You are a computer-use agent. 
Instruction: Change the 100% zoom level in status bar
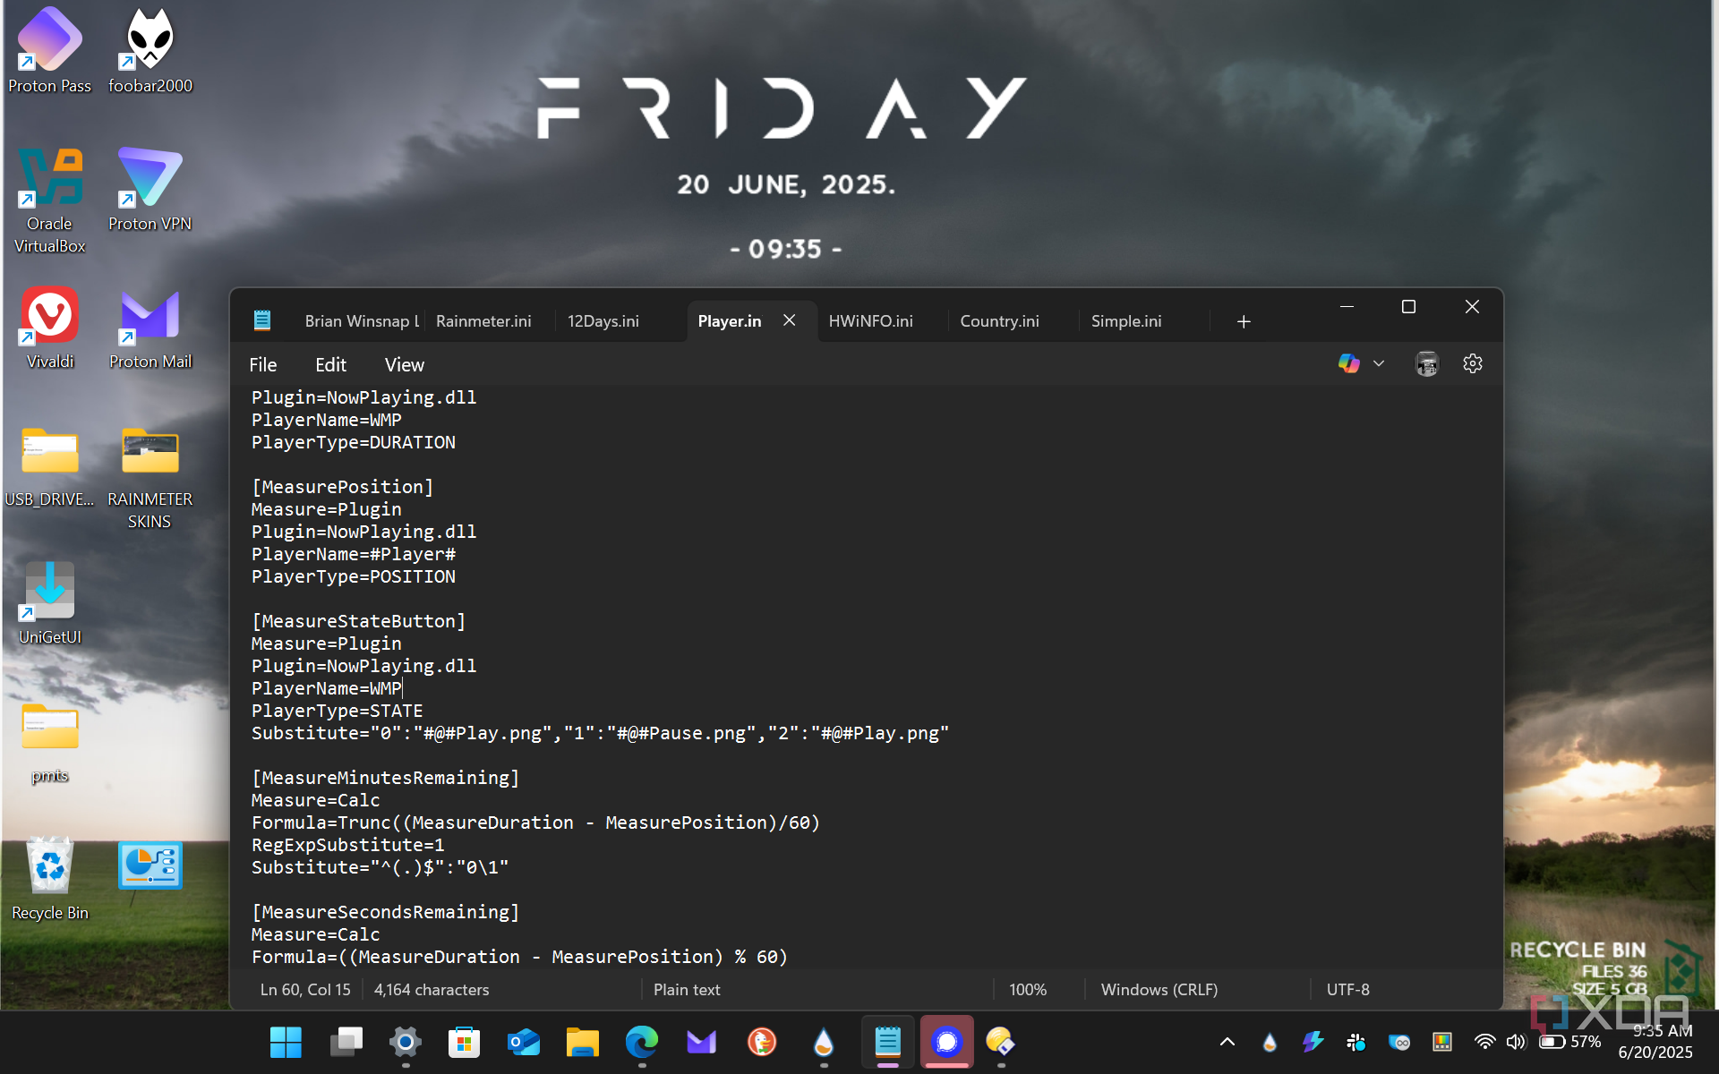click(1028, 990)
